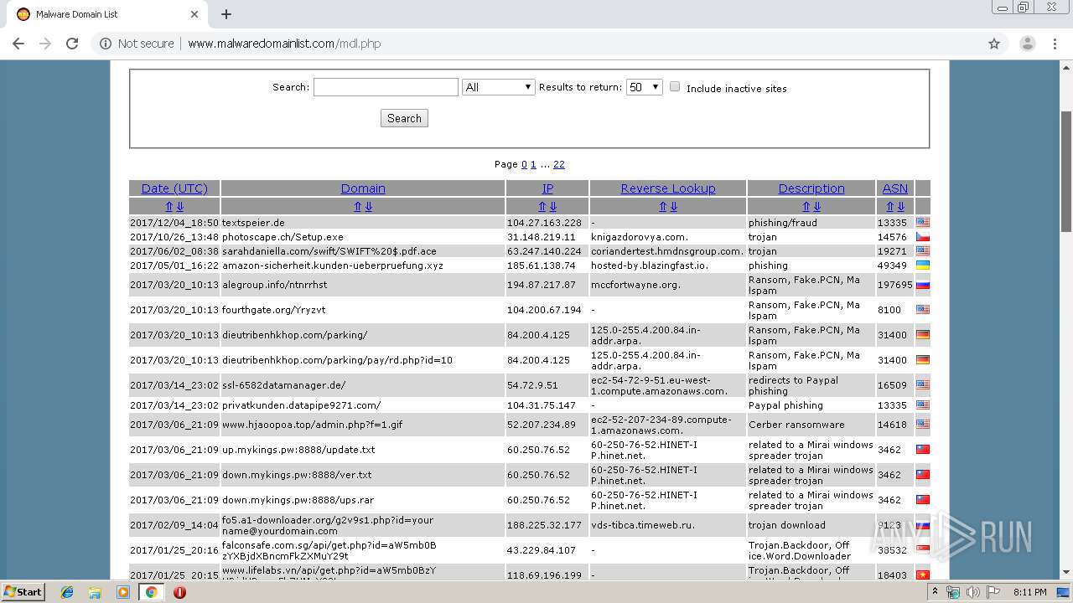Sort Date column descending arrow
This screenshot has height=603, width=1073.
(x=179, y=206)
